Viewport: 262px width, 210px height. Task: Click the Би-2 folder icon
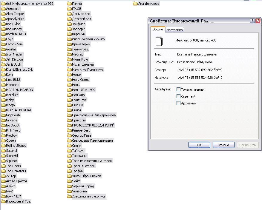(3, 191)
